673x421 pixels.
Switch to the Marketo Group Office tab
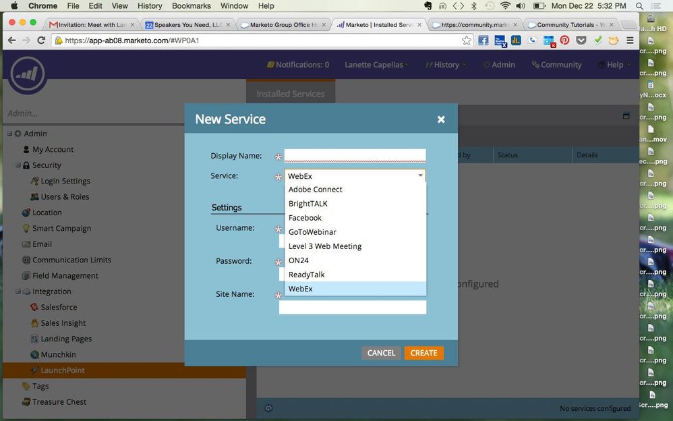pos(284,24)
